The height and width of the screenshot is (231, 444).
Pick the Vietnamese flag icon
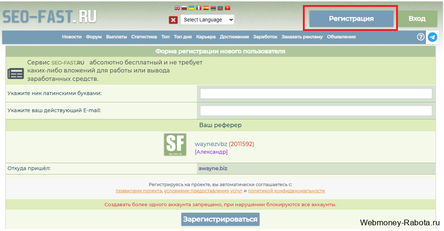[x=227, y=8]
